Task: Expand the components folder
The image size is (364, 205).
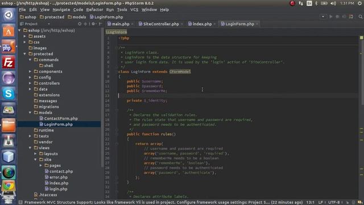Action: click(x=30, y=72)
